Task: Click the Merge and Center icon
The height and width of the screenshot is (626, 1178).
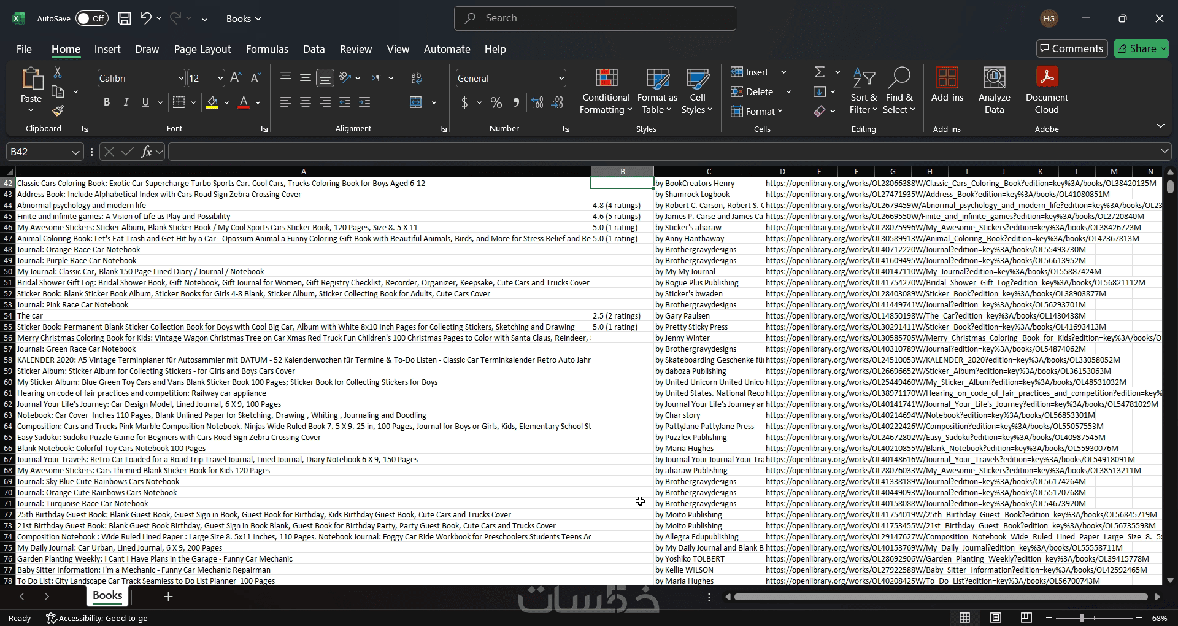Action: (x=416, y=102)
